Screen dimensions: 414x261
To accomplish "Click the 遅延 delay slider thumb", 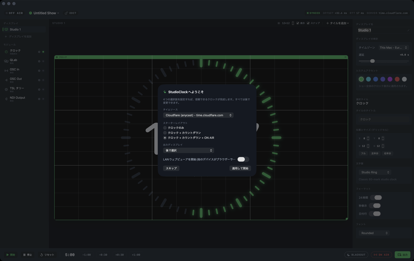I will (x=372, y=61).
